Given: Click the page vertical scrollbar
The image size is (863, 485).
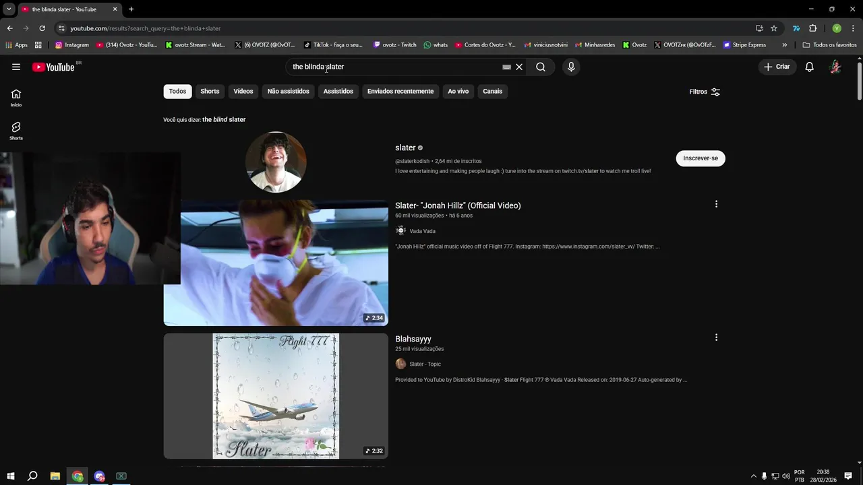Looking at the screenshot, I should [x=860, y=81].
